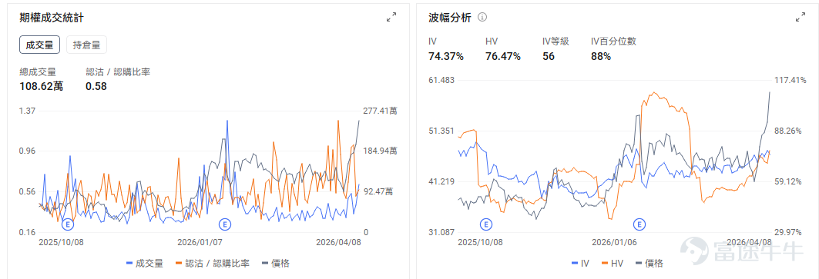Expand the 波幅分析 panel to fullscreen

801,17
